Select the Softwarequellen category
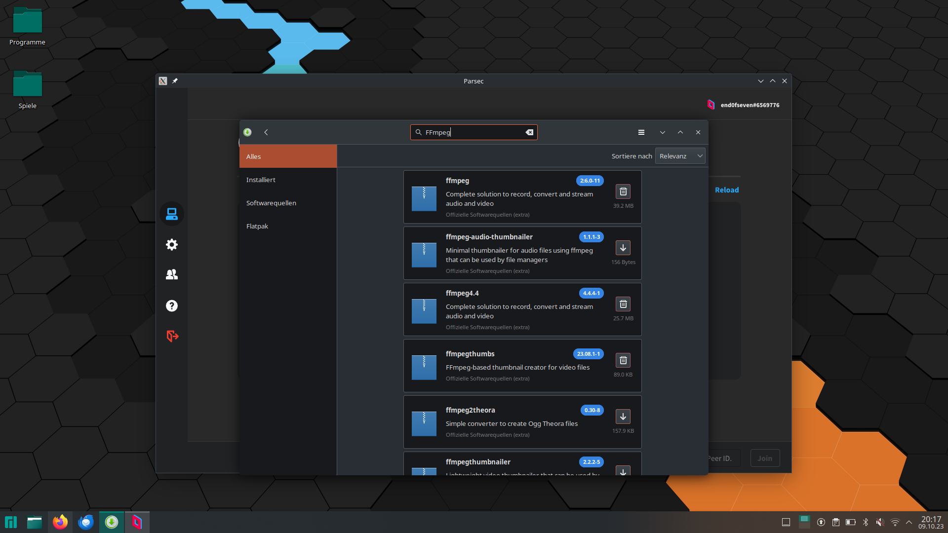Image resolution: width=948 pixels, height=533 pixels. 288,203
